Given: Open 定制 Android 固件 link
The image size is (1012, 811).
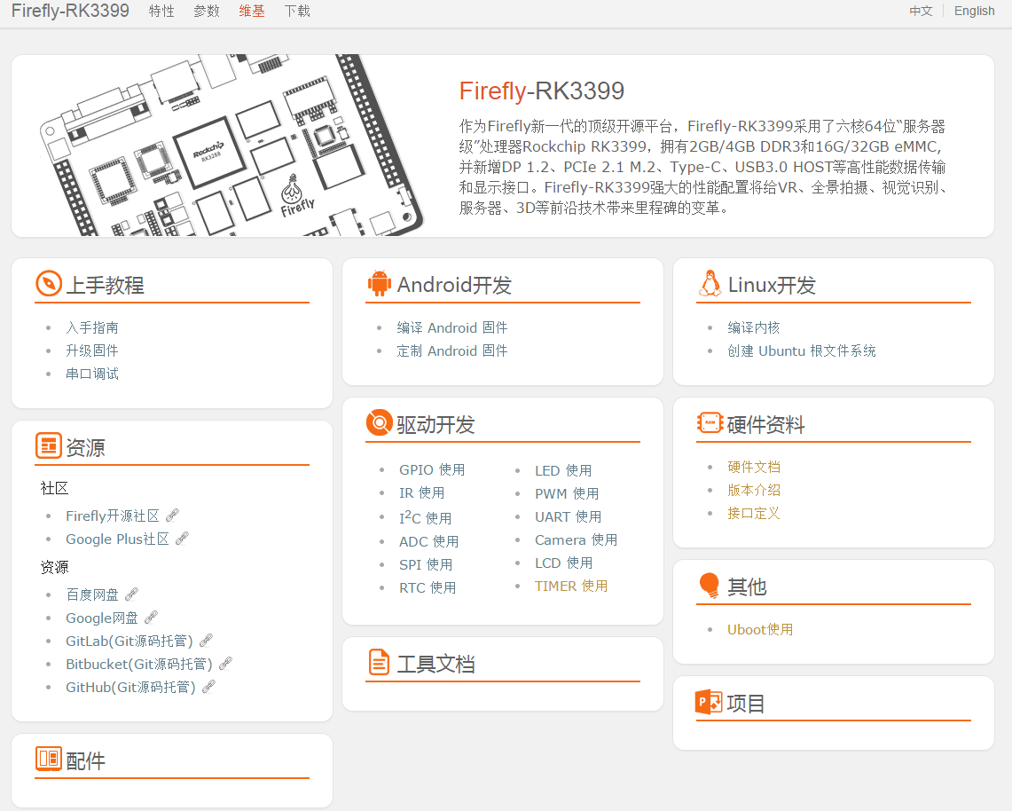Looking at the screenshot, I should (452, 350).
